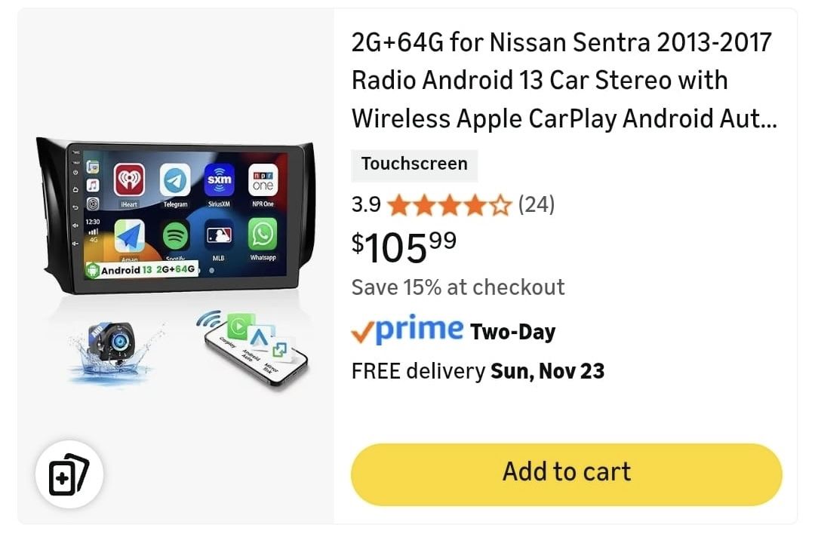
Task: Select the SiriusXM icon on the stereo display
Action: click(219, 181)
